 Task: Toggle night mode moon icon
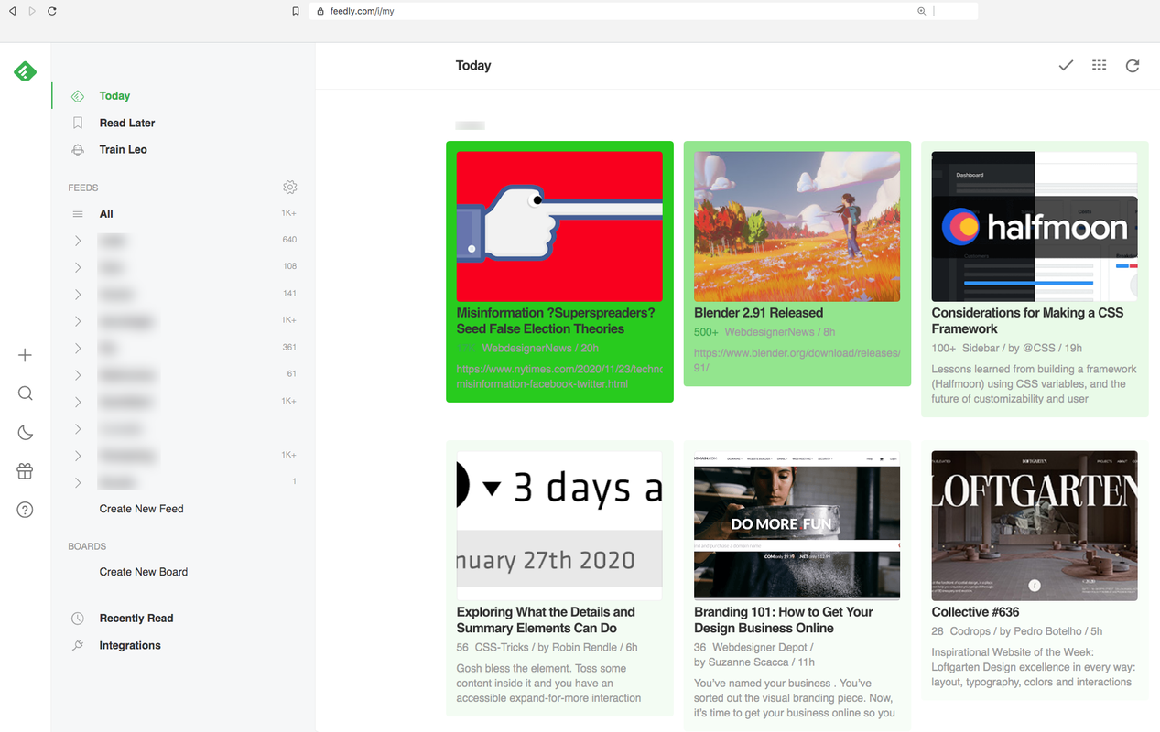point(25,433)
